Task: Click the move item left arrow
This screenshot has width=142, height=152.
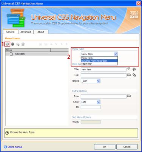Action: (x=62, y=44)
